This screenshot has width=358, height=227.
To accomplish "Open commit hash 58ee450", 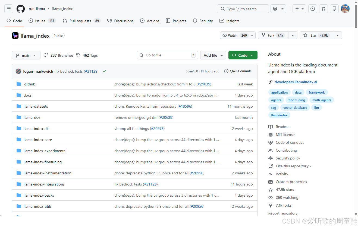I will 192,71.
